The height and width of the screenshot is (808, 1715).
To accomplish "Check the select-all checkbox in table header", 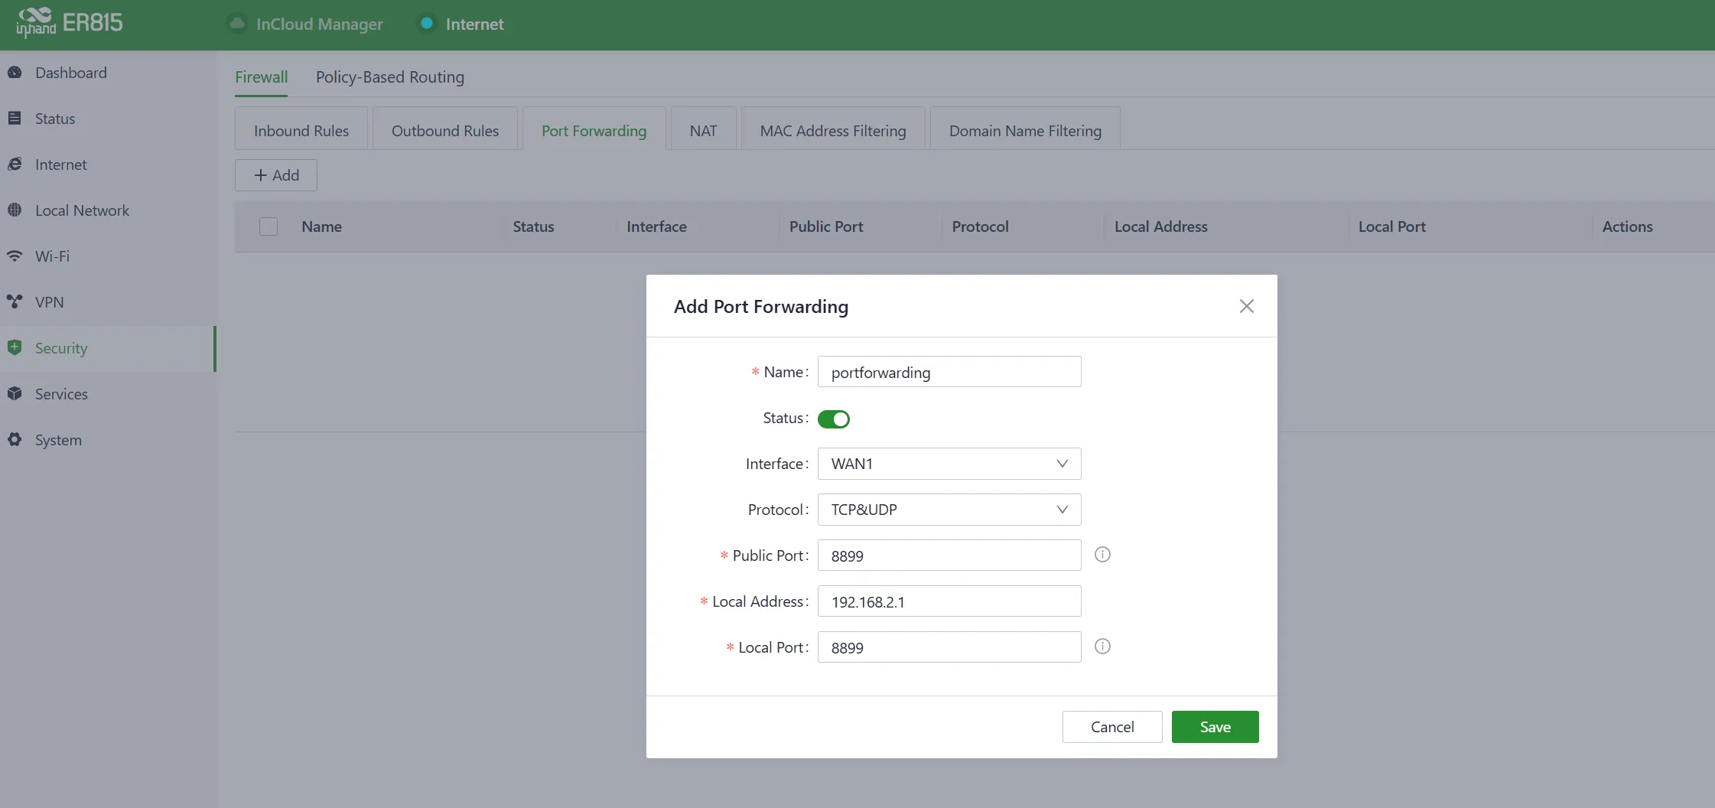I will point(268,226).
